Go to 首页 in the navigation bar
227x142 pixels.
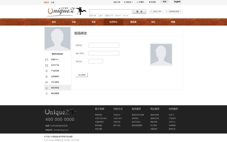tap(54, 22)
